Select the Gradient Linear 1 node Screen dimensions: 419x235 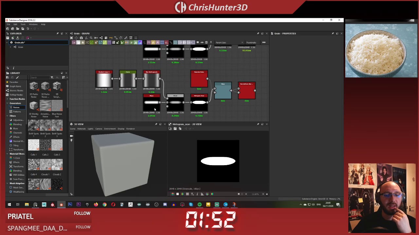[x=104, y=79]
